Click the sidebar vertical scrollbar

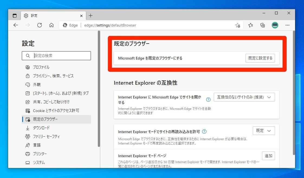(99, 89)
